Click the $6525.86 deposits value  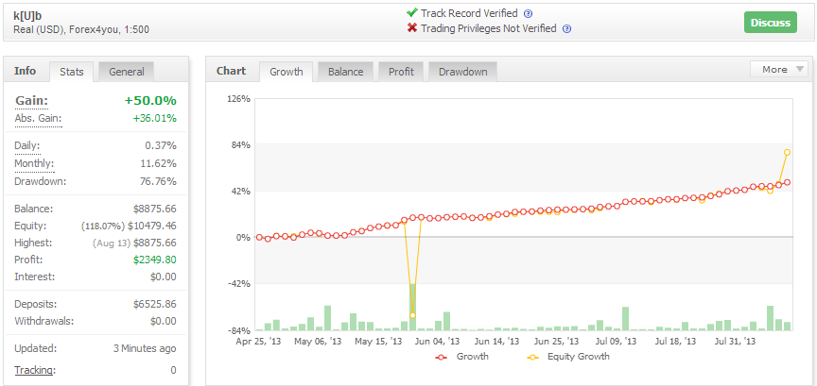tap(155, 304)
